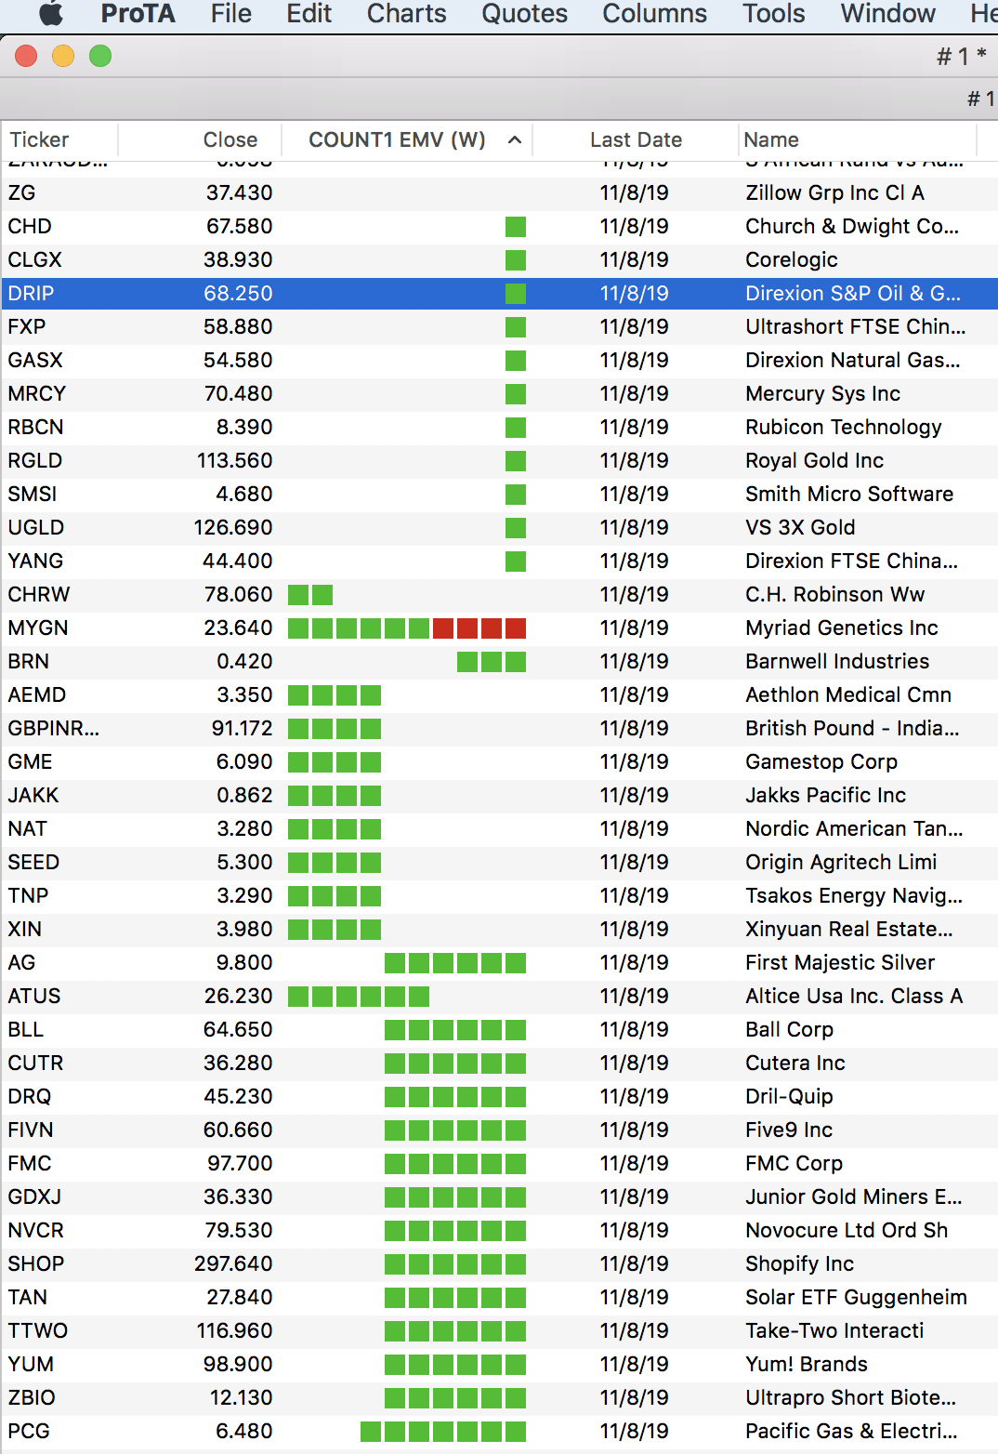Click Ball Corp name
The width and height of the screenshot is (998, 1454).
(x=790, y=1030)
